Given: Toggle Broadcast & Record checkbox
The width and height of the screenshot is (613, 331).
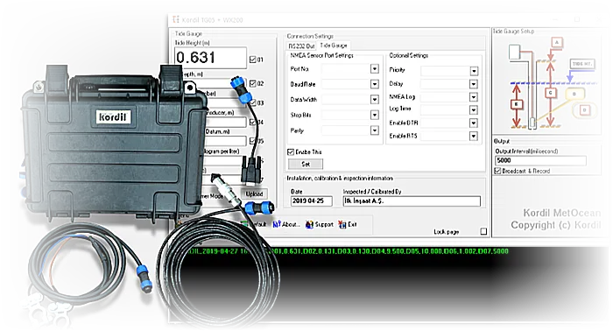Looking at the screenshot, I should pyautogui.click(x=497, y=171).
